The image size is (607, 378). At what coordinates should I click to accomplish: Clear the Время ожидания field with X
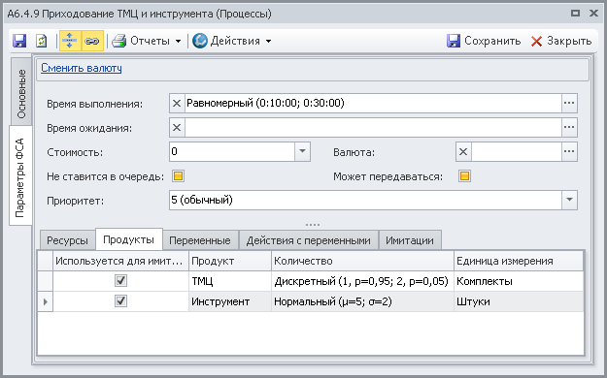177,128
